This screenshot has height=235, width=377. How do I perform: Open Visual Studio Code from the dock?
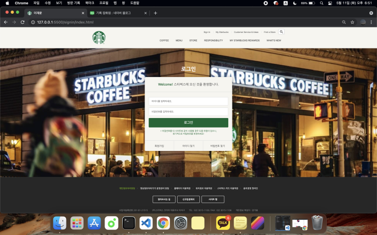pyautogui.click(x=146, y=223)
